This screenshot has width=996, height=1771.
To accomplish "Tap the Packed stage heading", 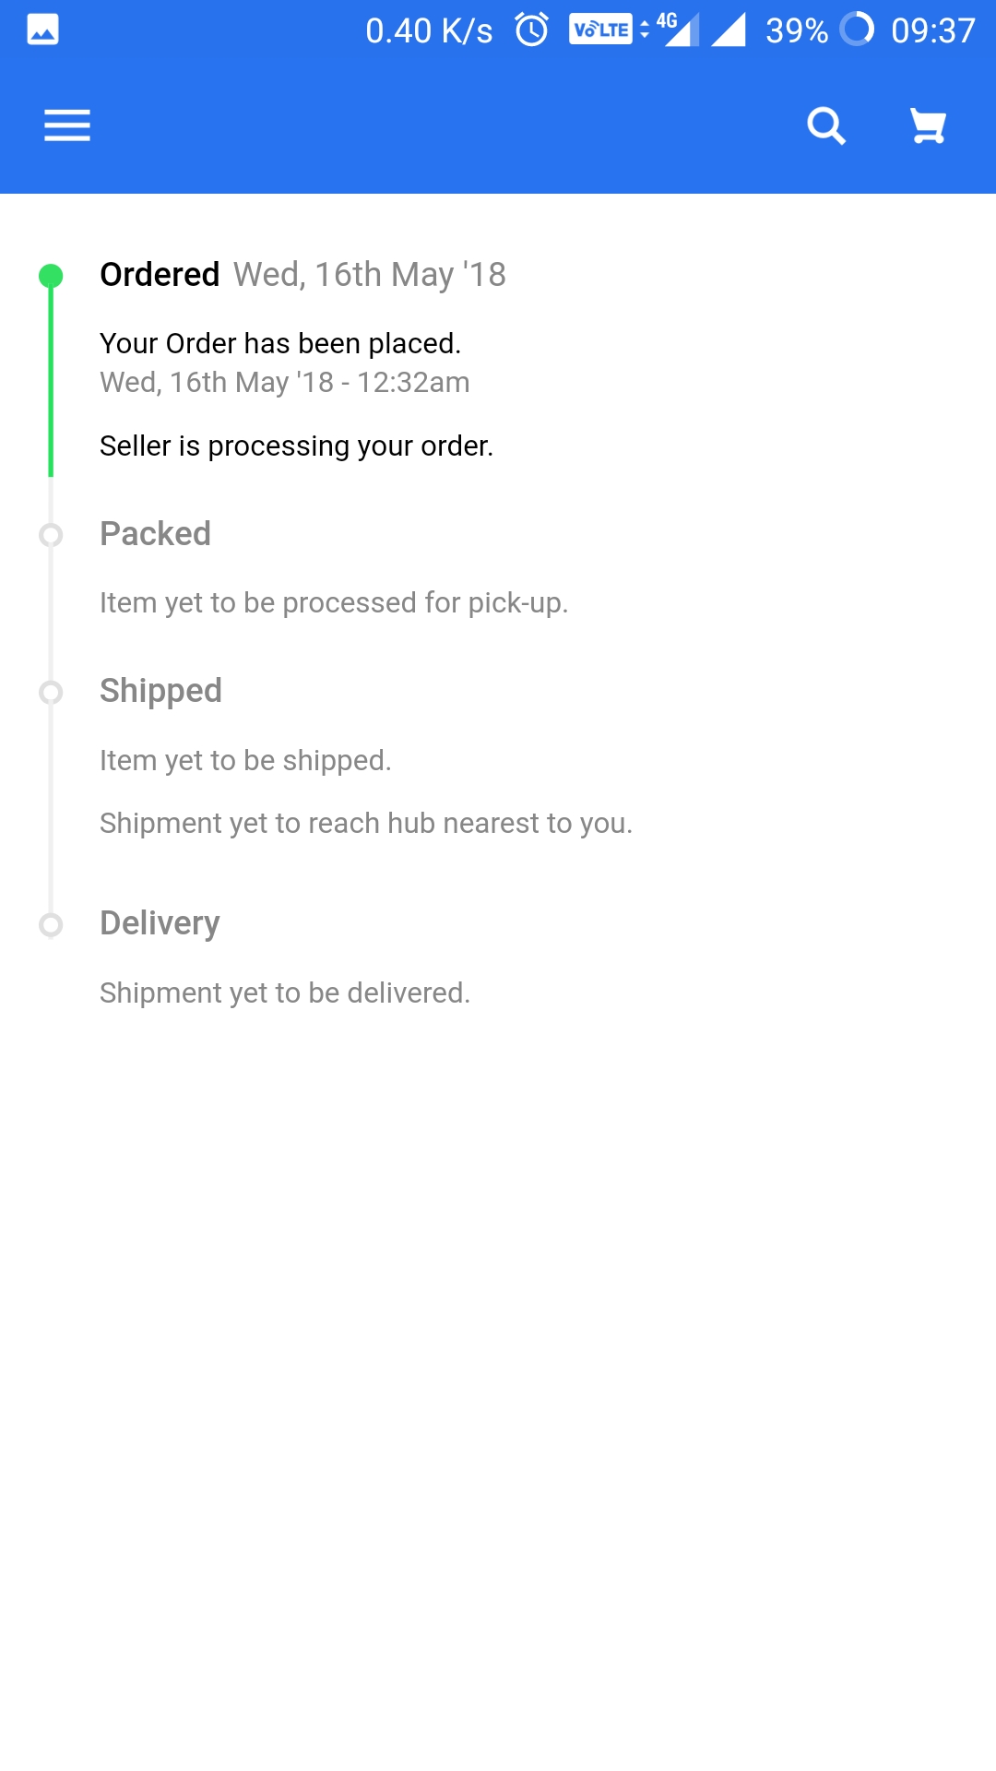I will coord(156,534).
